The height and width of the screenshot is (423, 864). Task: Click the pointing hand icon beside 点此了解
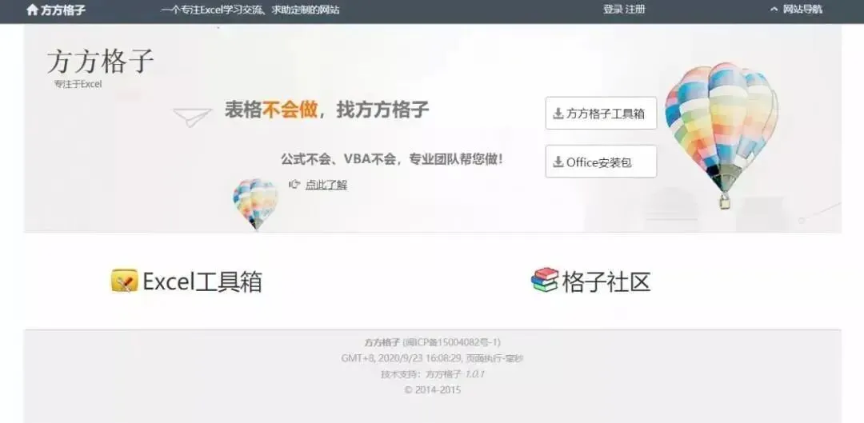click(294, 185)
